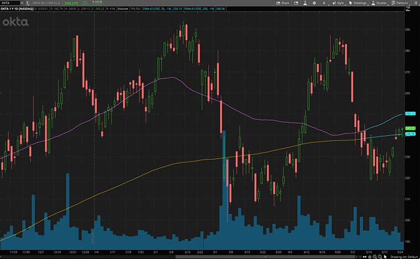Click the 5/24 date label on the time axis
The width and height of the screenshot is (420, 259).
pyautogui.click(x=400, y=252)
